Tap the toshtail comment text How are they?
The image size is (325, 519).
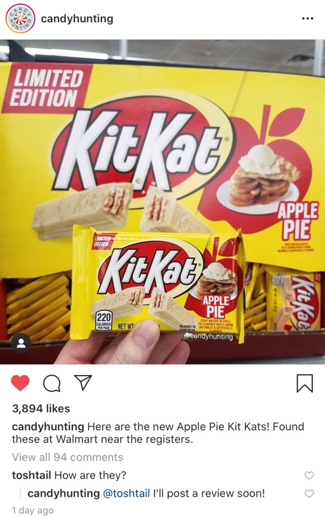[90, 475]
